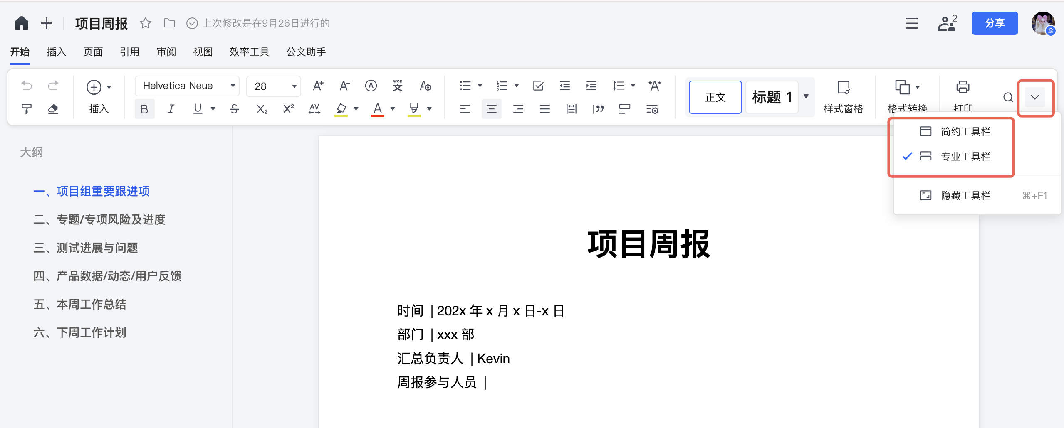Create a new document with plus icon
Screen dimensions: 1064x428
tap(47, 23)
